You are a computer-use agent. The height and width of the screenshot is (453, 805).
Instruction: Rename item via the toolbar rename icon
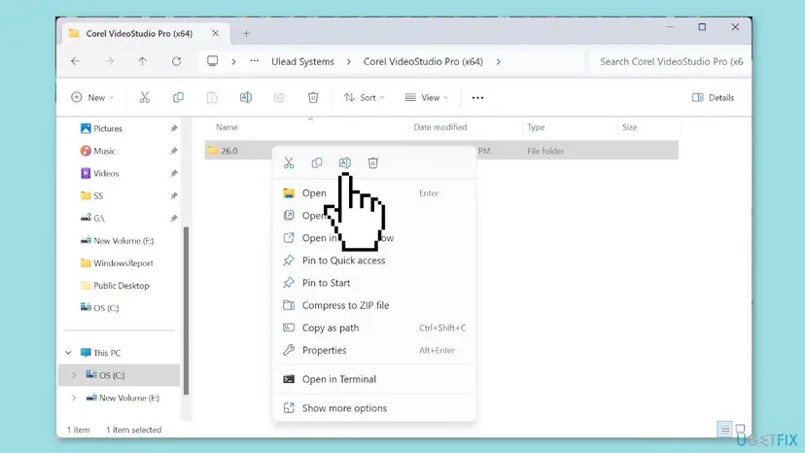click(245, 97)
